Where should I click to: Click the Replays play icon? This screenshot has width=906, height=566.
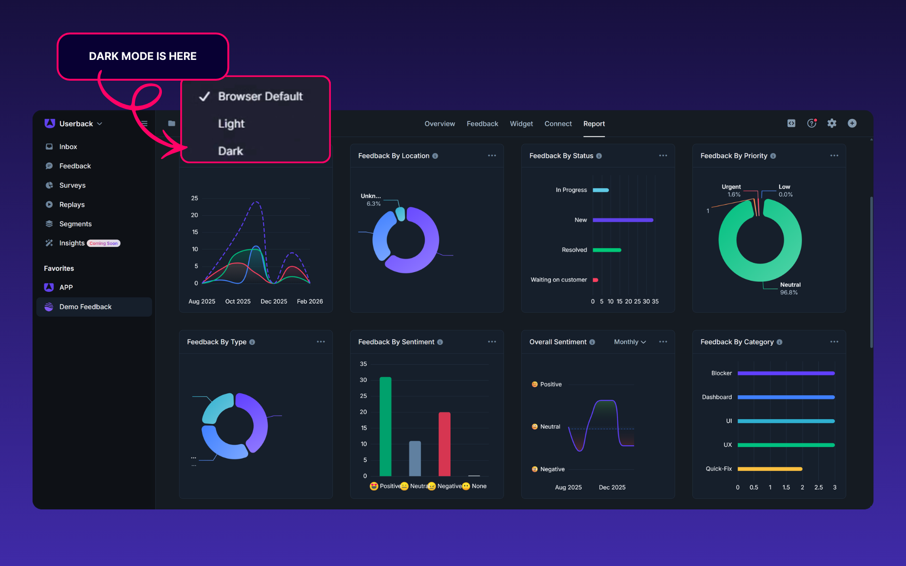pos(49,205)
